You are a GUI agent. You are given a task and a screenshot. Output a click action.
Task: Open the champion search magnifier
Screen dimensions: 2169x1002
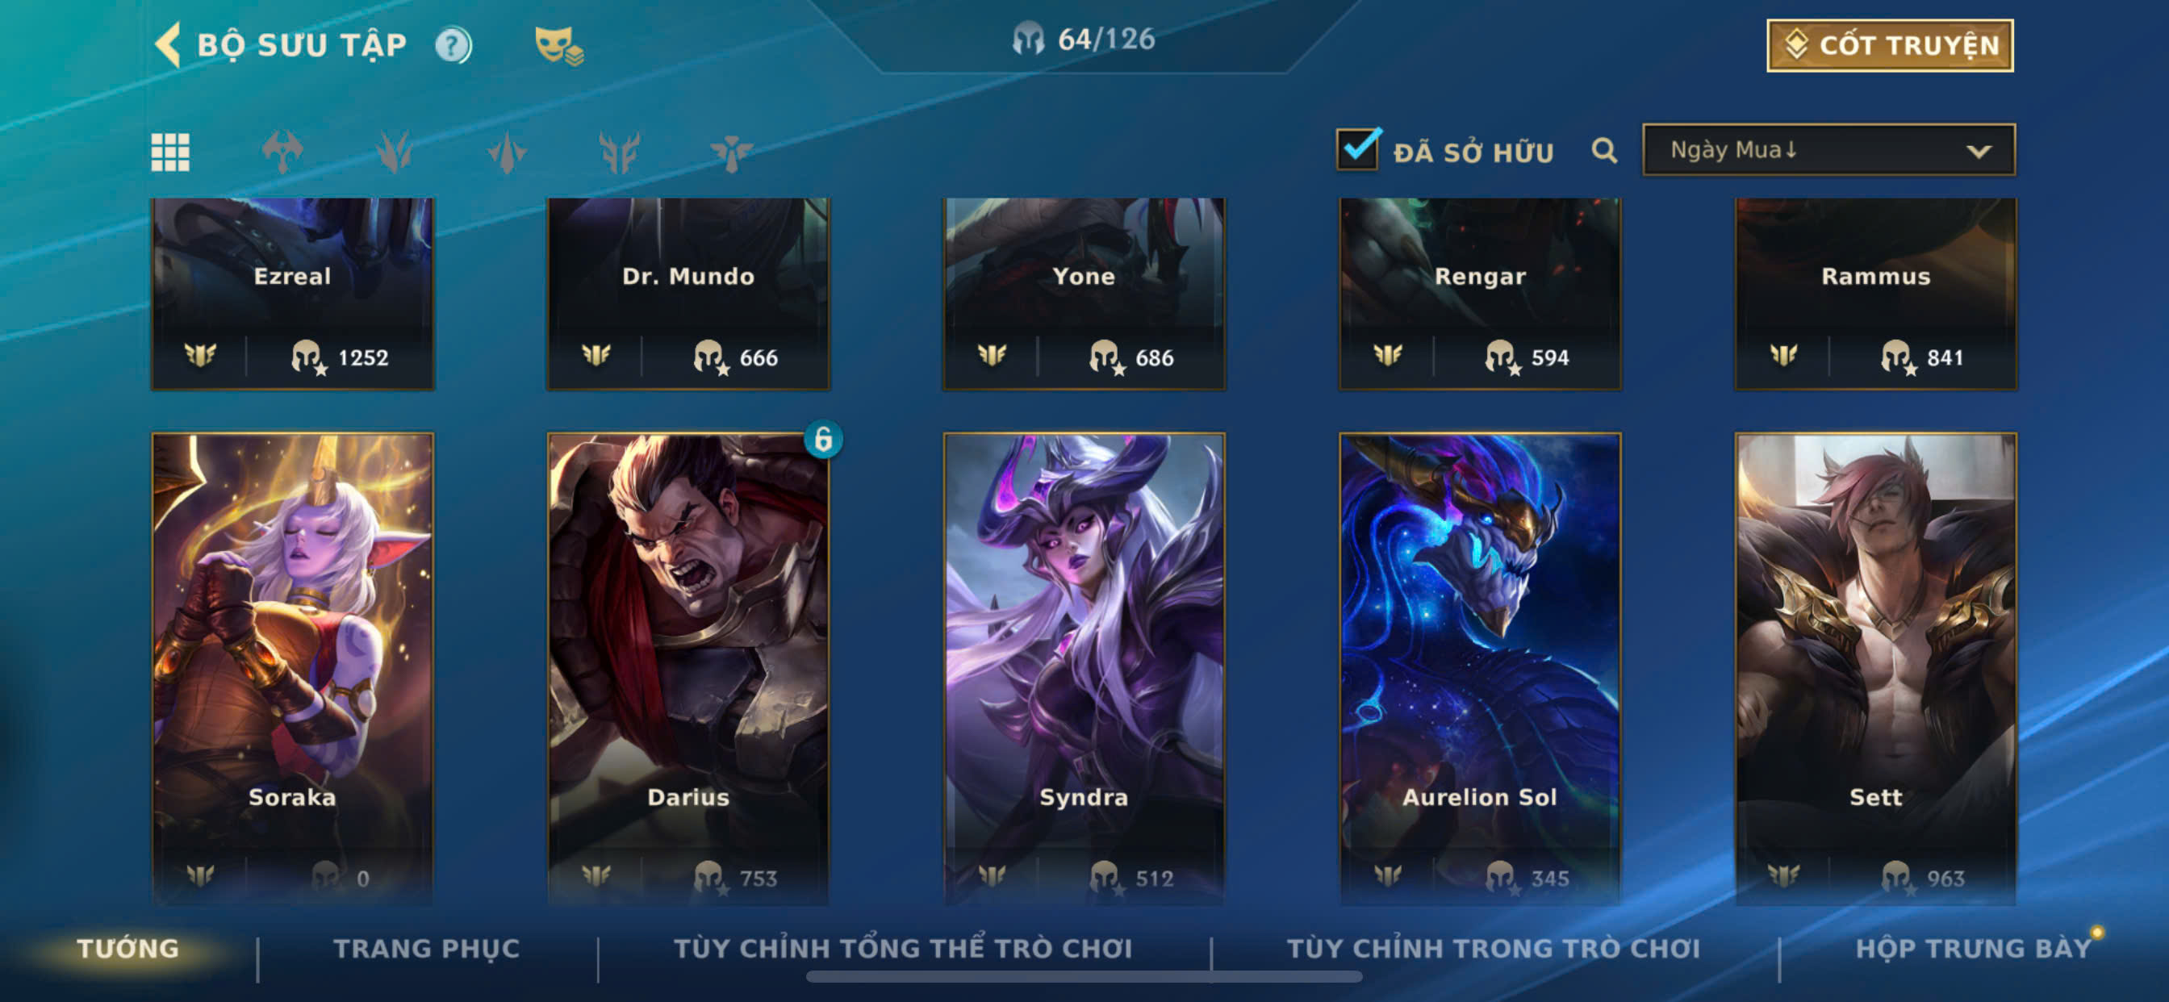coord(1605,151)
